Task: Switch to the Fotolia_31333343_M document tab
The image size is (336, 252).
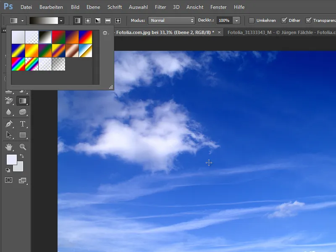Action: click(281, 33)
